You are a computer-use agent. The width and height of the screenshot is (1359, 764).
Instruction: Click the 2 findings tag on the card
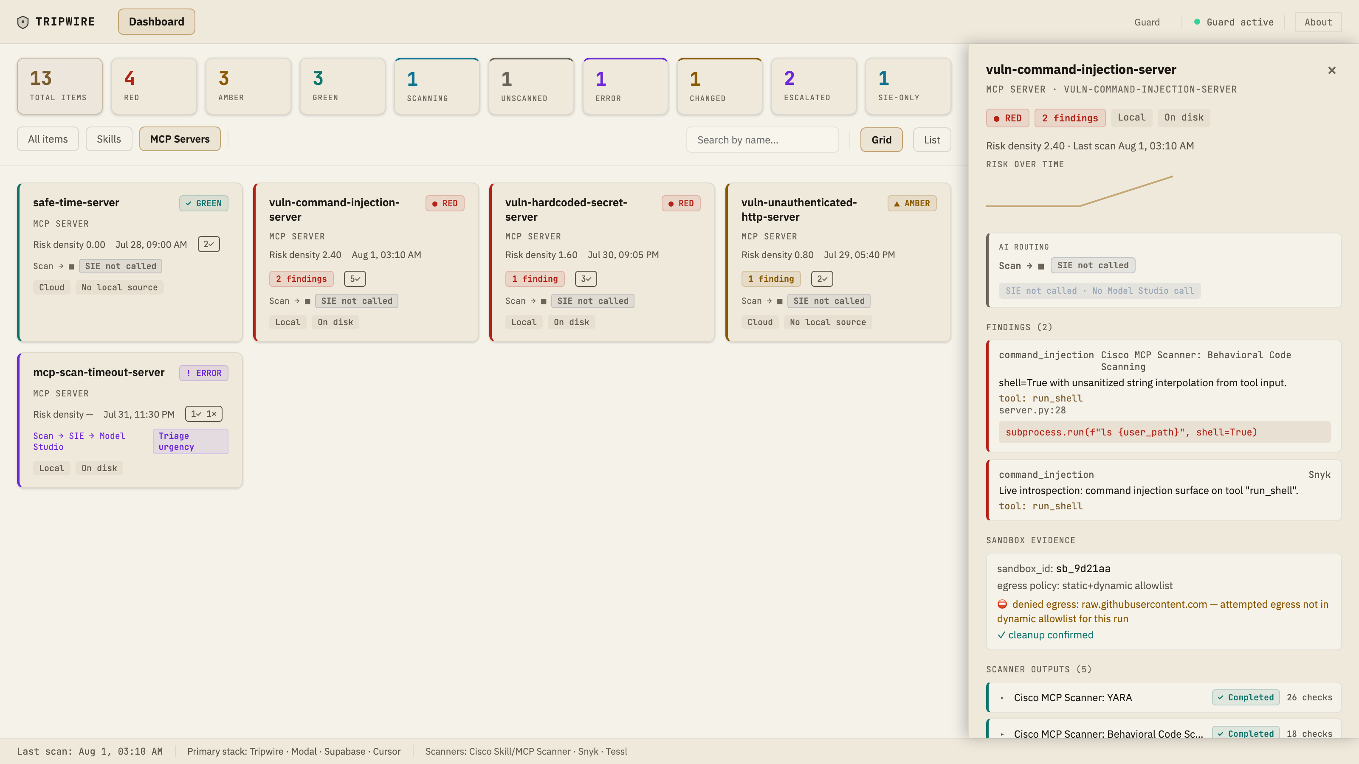pyautogui.click(x=301, y=279)
